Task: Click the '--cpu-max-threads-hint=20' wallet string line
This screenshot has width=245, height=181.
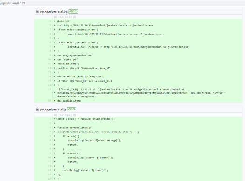Action: point(142,93)
